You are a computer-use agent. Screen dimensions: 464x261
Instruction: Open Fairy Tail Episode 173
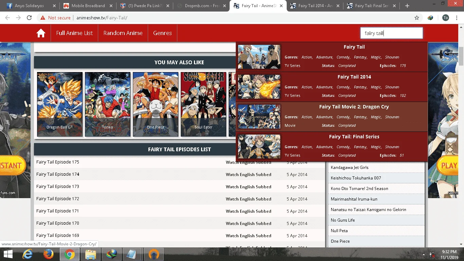coord(58,187)
